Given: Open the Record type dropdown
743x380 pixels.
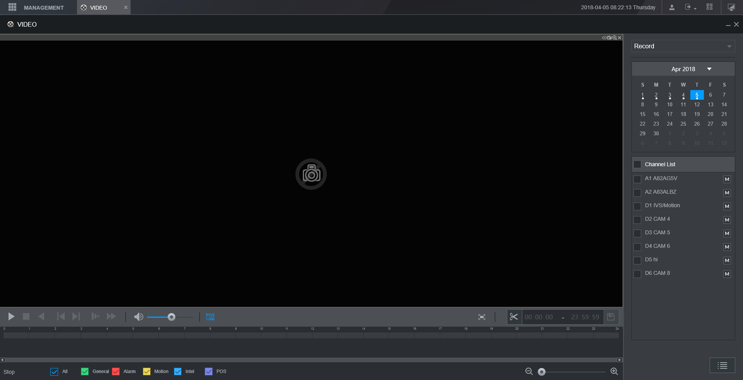Looking at the screenshot, I should [x=683, y=46].
